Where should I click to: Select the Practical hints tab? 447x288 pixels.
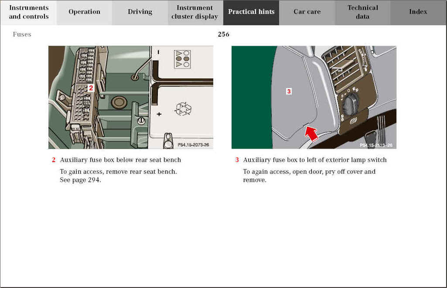coord(251,12)
